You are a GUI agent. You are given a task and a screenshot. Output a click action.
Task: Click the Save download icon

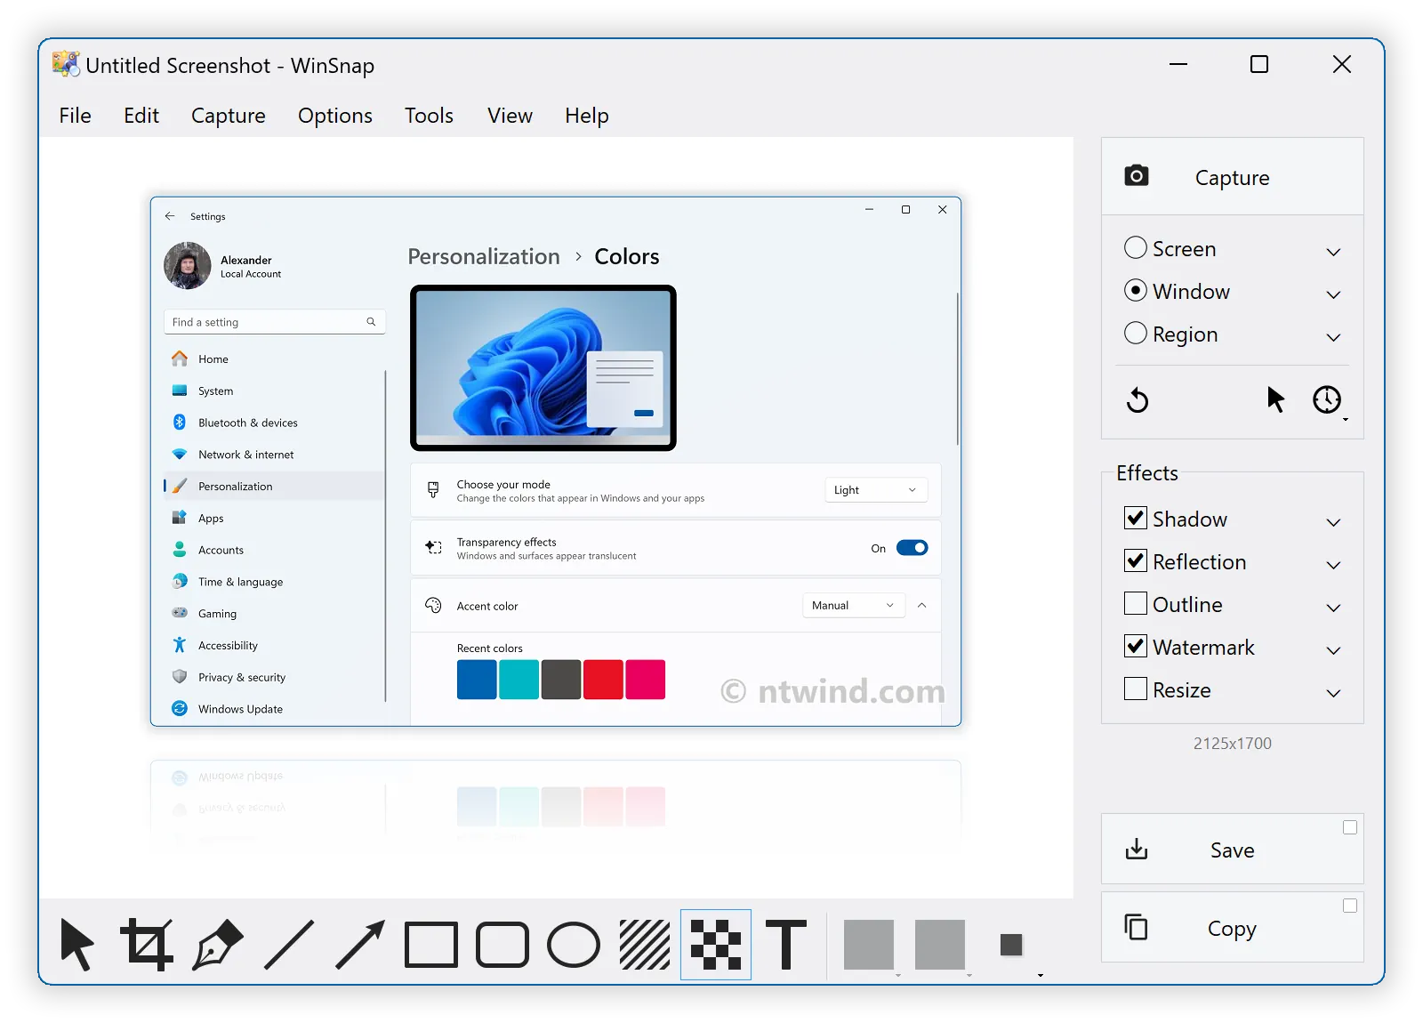point(1137,850)
